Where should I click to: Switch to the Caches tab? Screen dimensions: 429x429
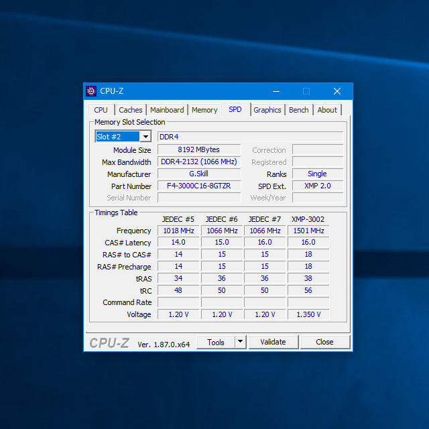[x=131, y=110]
